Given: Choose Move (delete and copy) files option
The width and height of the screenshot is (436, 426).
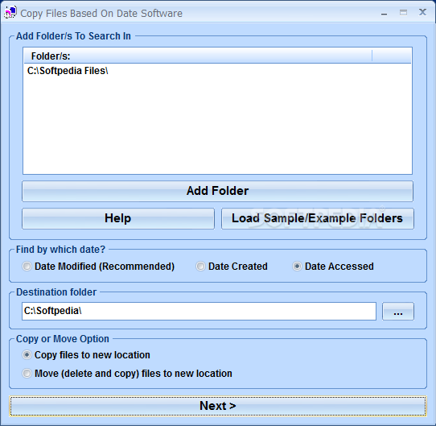Looking at the screenshot, I should click(x=127, y=374).
